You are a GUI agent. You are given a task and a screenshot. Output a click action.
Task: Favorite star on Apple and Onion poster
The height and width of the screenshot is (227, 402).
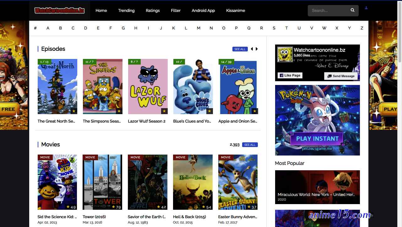coord(255,111)
